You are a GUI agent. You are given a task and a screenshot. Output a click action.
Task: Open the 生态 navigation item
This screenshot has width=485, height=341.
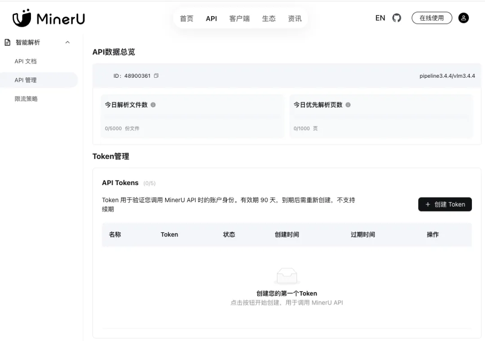point(269,18)
